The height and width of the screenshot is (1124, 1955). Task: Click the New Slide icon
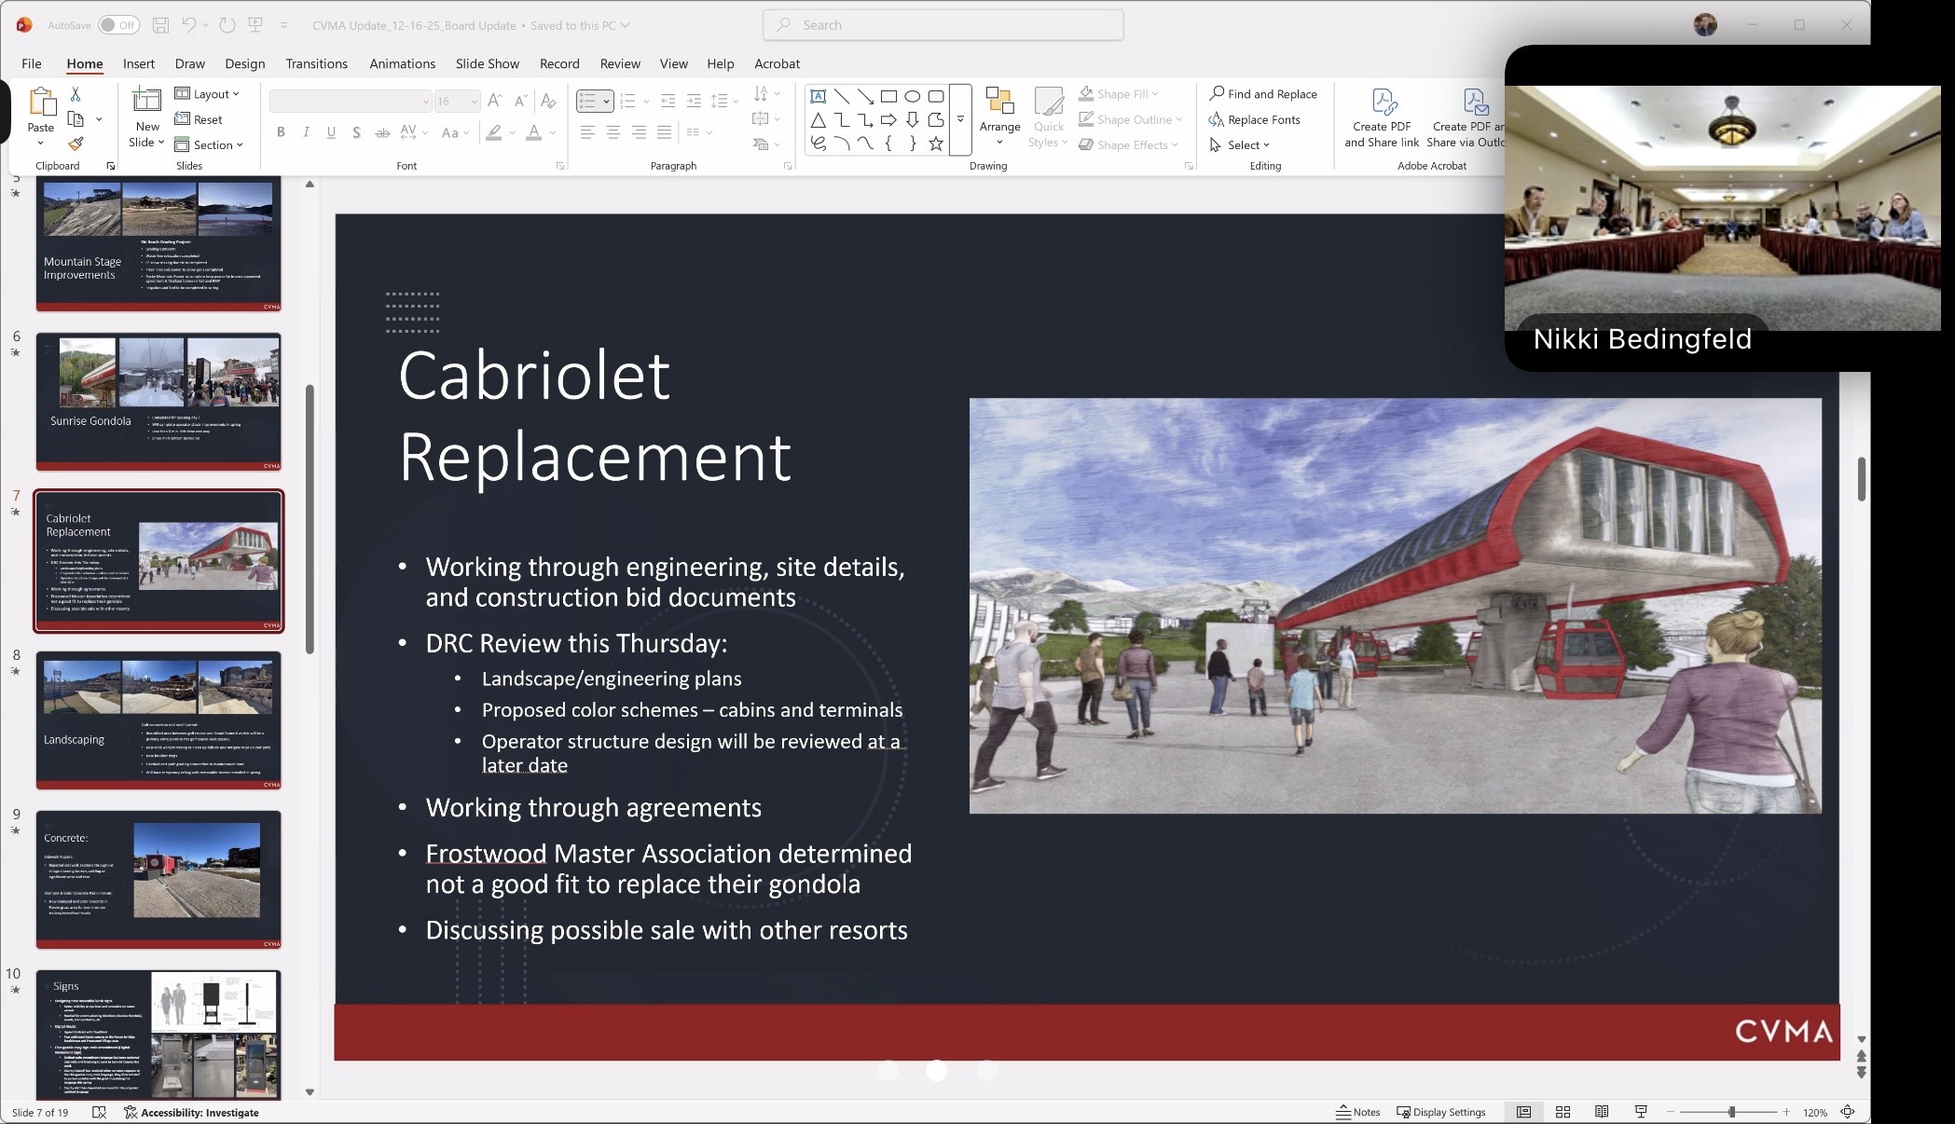146,101
